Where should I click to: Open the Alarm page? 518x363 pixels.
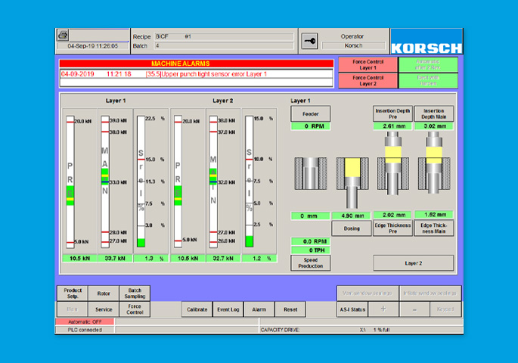pos(259,309)
